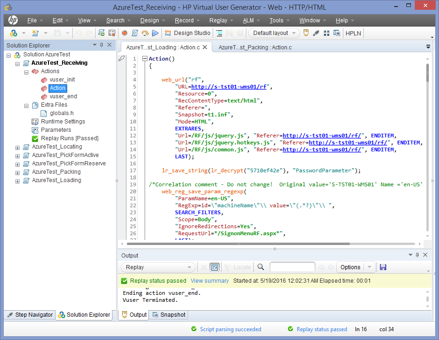Select vuser_end action in tree
The image size is (439, 340).
63,96
